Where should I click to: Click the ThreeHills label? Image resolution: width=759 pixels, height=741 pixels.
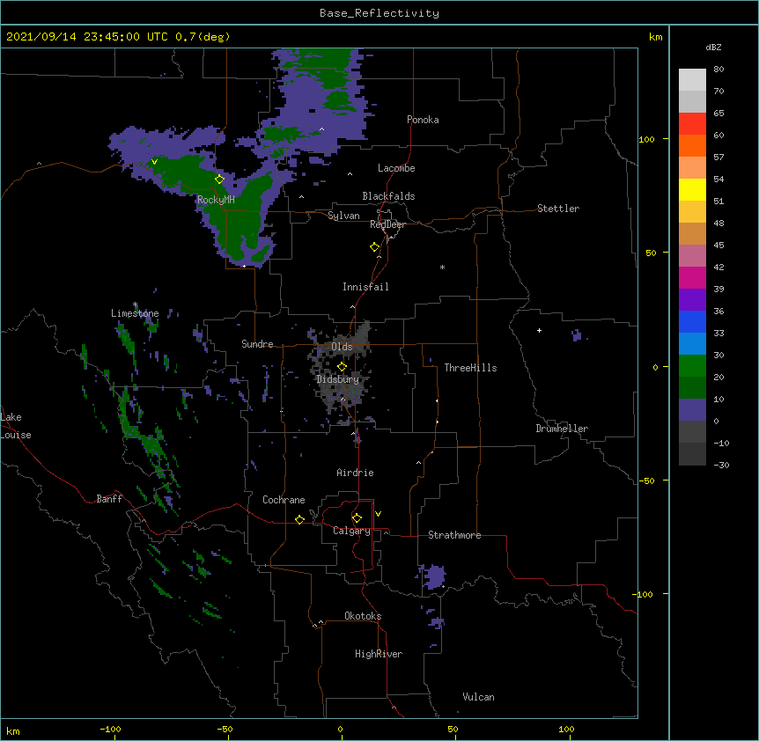coord(470,368)
